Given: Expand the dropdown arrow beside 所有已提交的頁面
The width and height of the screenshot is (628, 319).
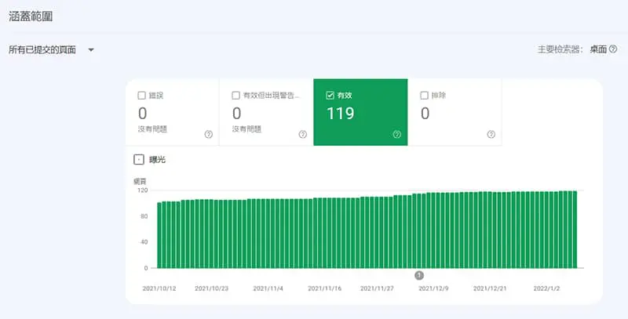Looking at the screenshot, I should pyautogui.click(x=91, y=50).
